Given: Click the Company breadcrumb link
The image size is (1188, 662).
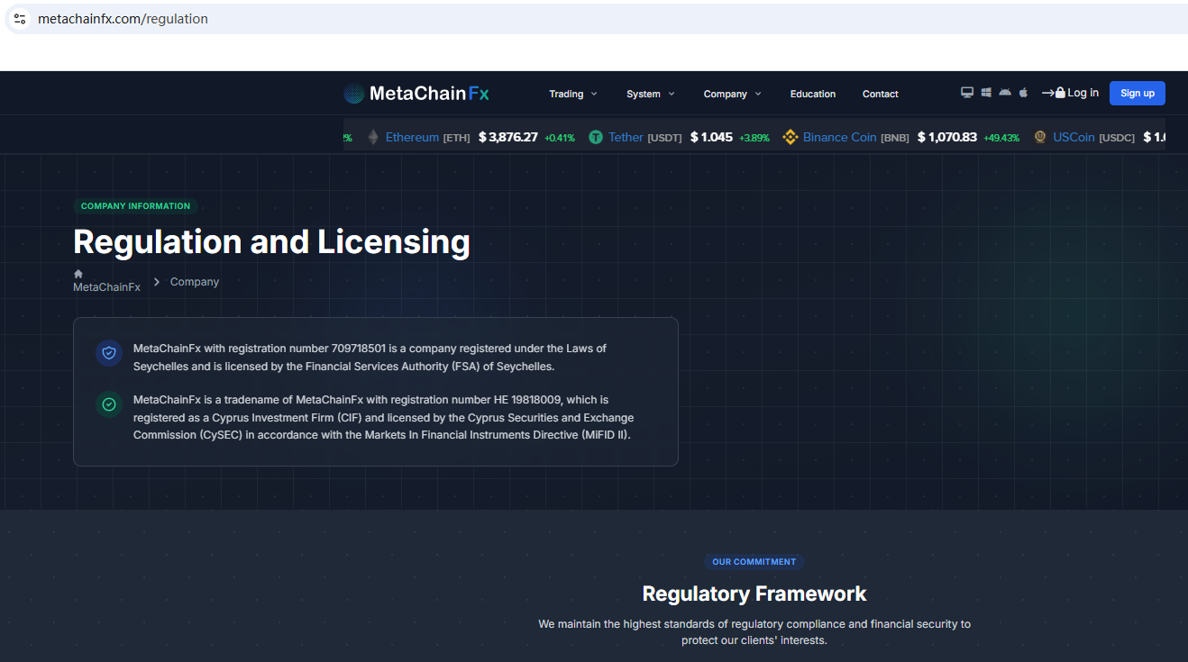Looking at the screenshot, I should (x=195, y=282).
